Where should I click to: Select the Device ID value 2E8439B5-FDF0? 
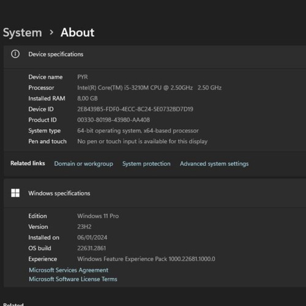point(135,109)
